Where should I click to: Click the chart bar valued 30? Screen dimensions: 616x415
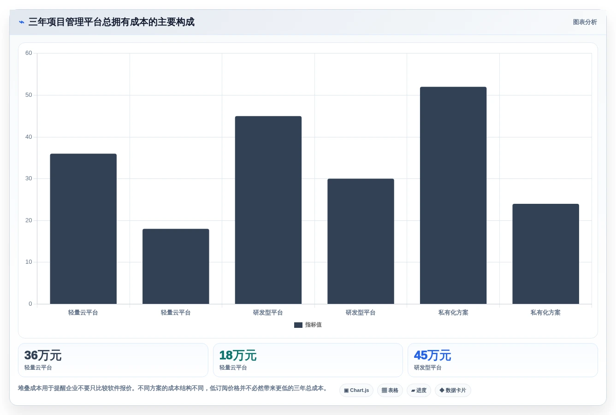pos(361,241)
